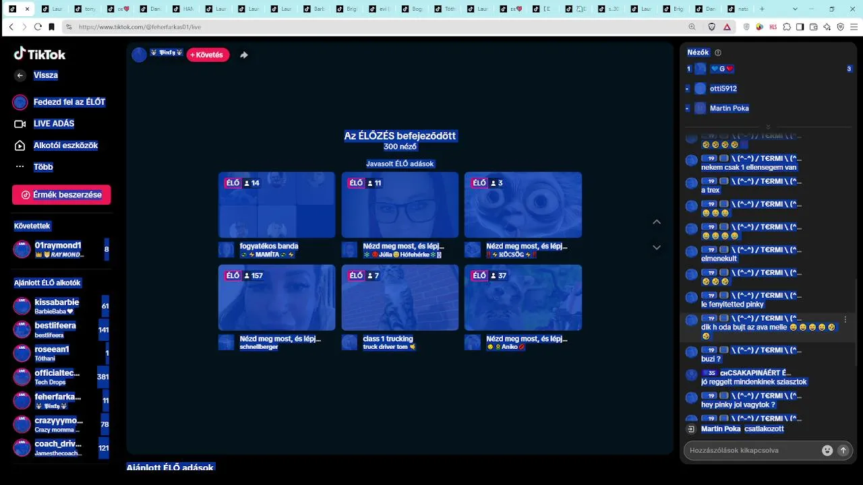The height and width of the screenshot is (485, 863).
Task: Click the help icon beside Nézők
Action: tap(718, 53)
